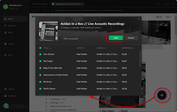This screenshot has width=177, height=112.
Task: Click the Bandcamp URL address field
Action: coord(88,10)
